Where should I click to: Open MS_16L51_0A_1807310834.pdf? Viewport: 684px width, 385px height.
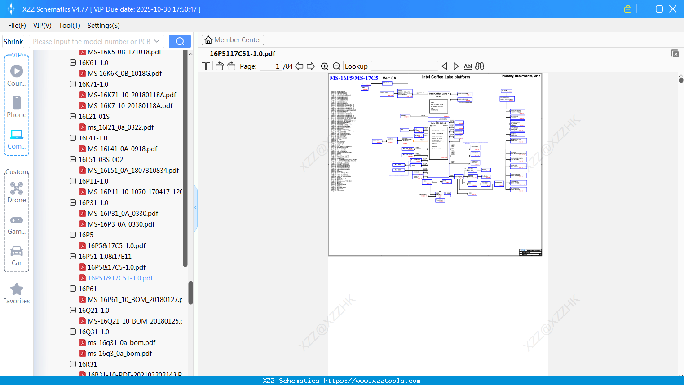click(x=133, y=170)
